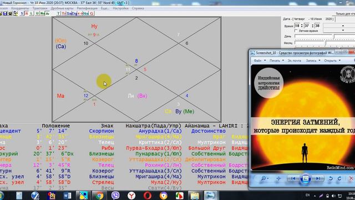
Task: Open Viber from taskbar
Action: tap(115, 195)
